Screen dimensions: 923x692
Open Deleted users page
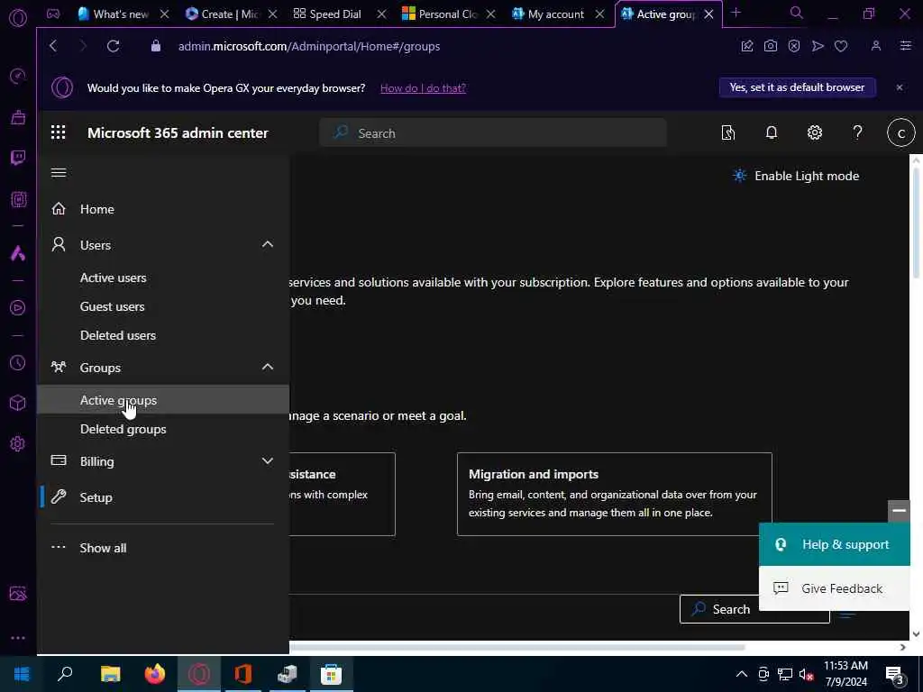118,335
